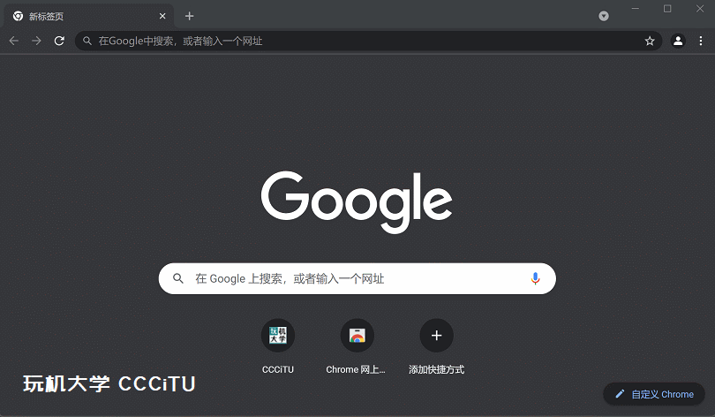Open the Chrome three-dot menu

701,41
